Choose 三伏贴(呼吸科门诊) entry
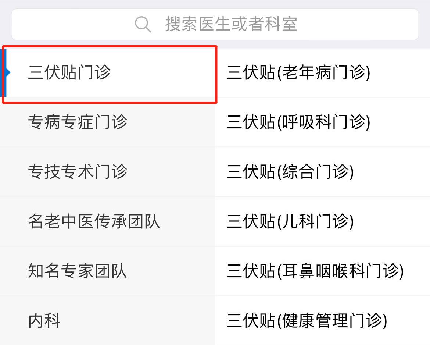This screenshot has height=345, width=430. 298,122
